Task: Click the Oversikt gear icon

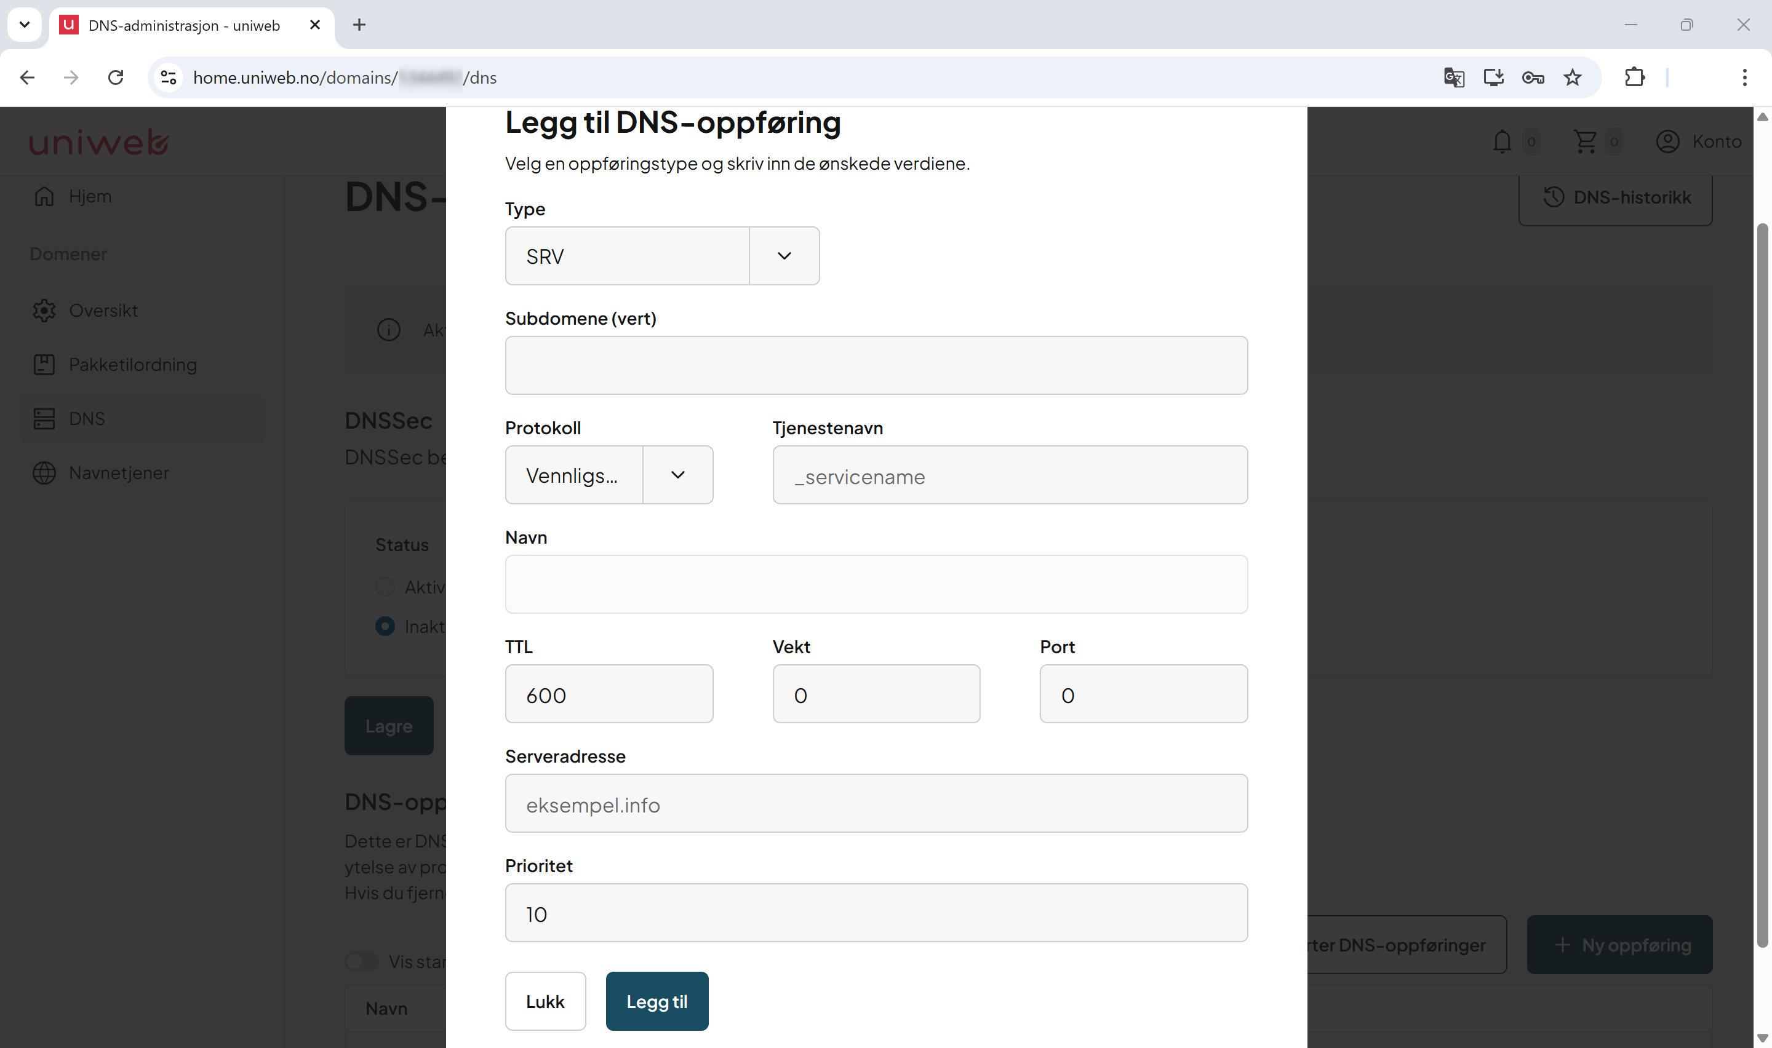Action: pyautogui.click(x=44, y=310)
